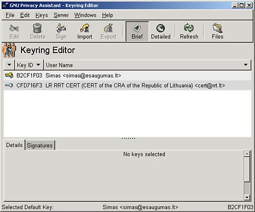The width and height of the screenshot is (255, 212).
Task: Click the pane divider handle dots
Action: pyautogui.click(x=128, y=138)
